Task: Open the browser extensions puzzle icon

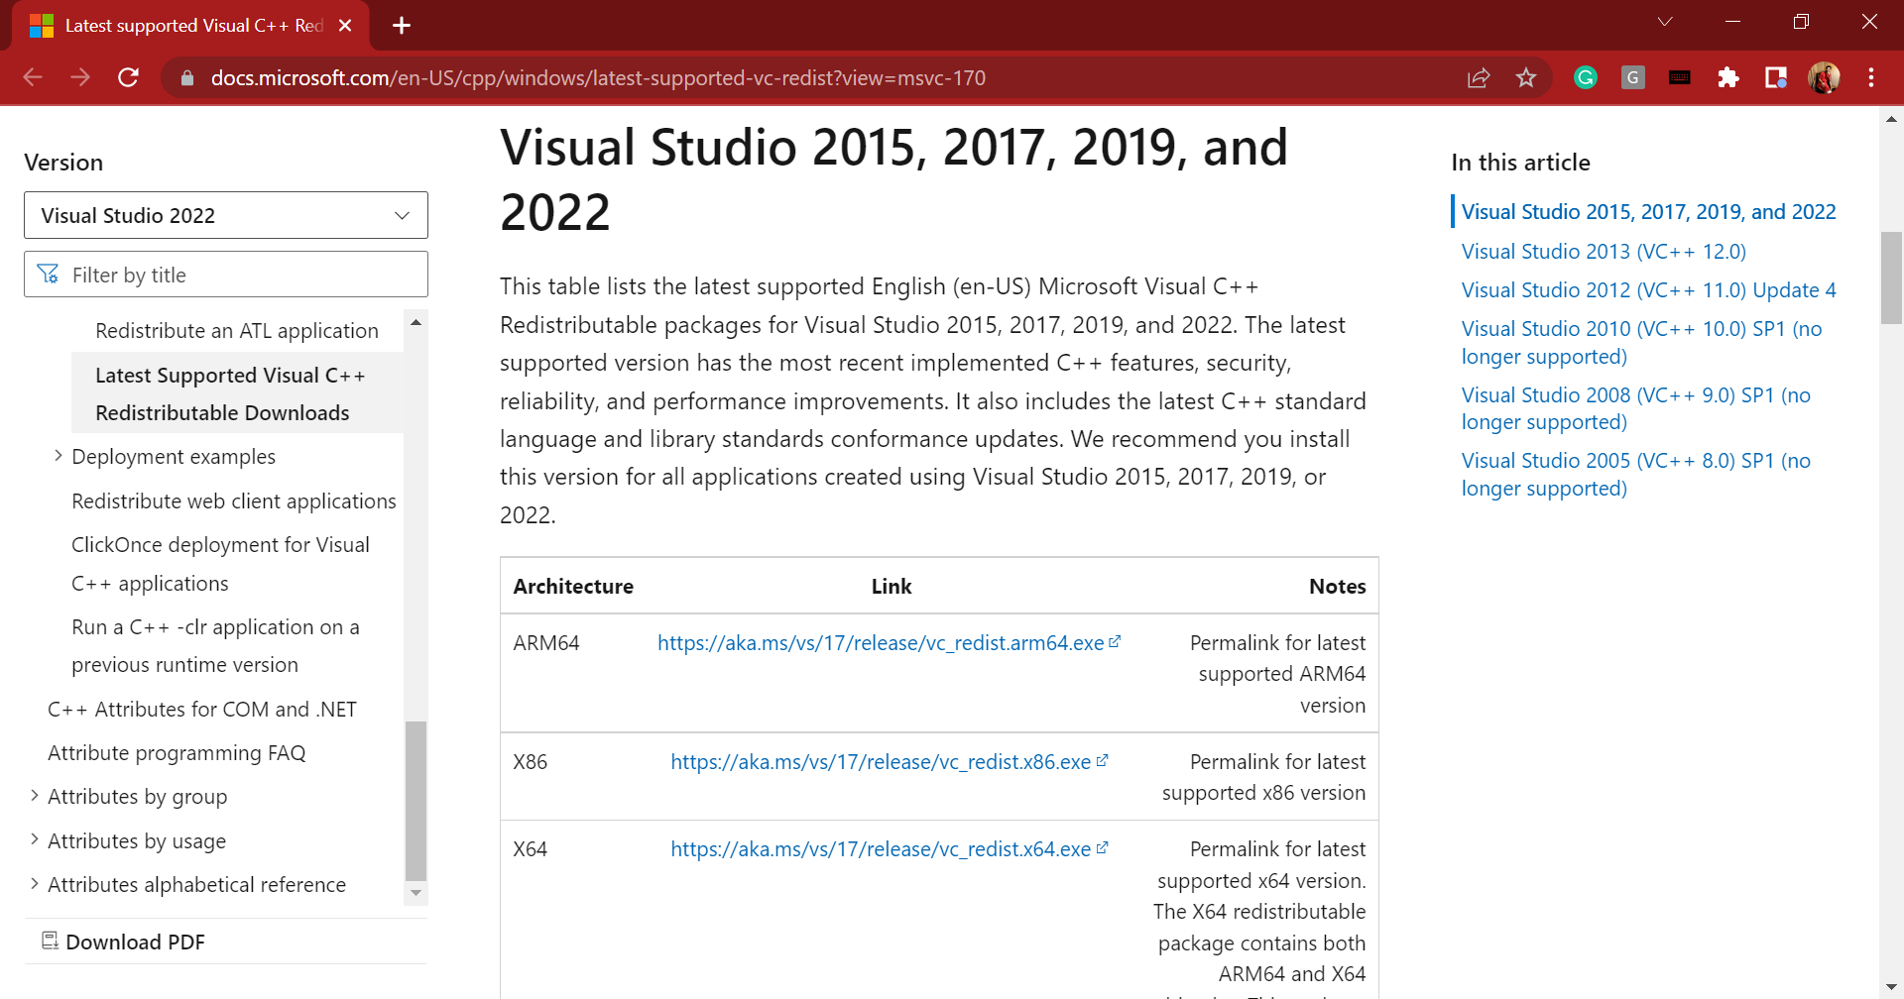Action: click(x=1728, y=77)
